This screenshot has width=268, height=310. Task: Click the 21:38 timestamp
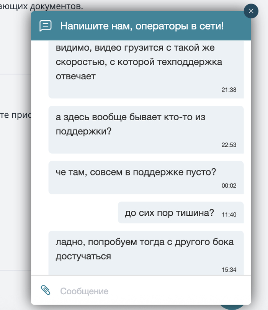[229, 90]
